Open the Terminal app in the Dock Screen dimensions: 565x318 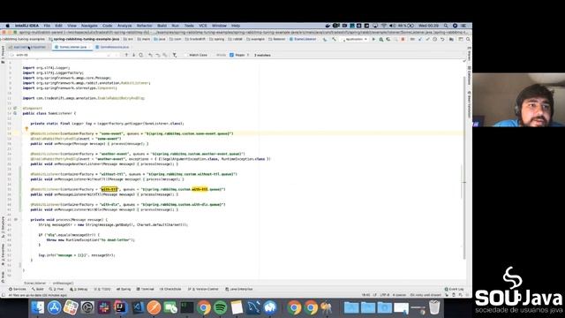pos(187,307)
